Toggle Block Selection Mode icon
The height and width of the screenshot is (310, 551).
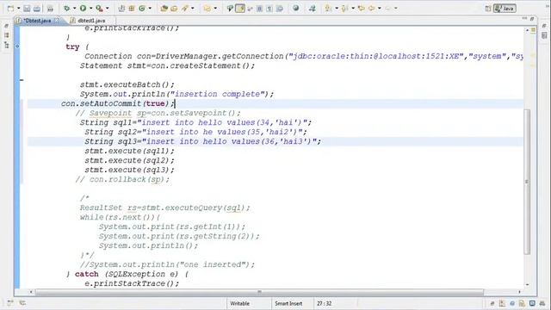click(260, 8)
